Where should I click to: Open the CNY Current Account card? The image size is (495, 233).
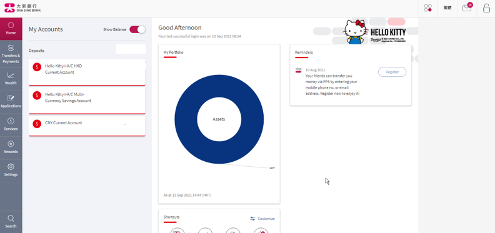click(87, 126)
